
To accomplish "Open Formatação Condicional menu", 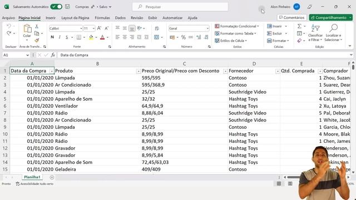I will click(237, 26).
